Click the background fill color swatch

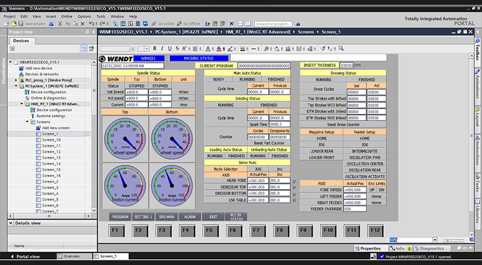coord(219,49)
